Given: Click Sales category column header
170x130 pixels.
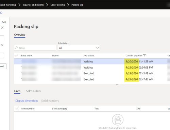Looking at the screenshot, I should click(x=60, y=109).
